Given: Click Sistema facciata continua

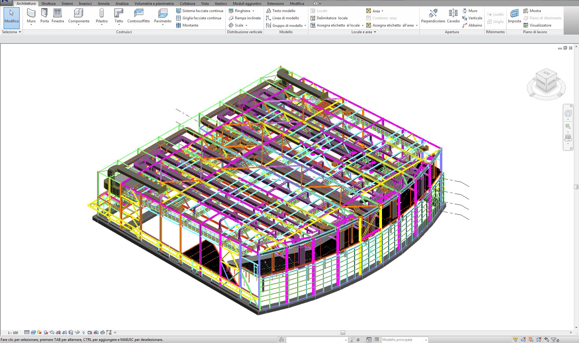Looking at the screenshot, I should (199, 11).
